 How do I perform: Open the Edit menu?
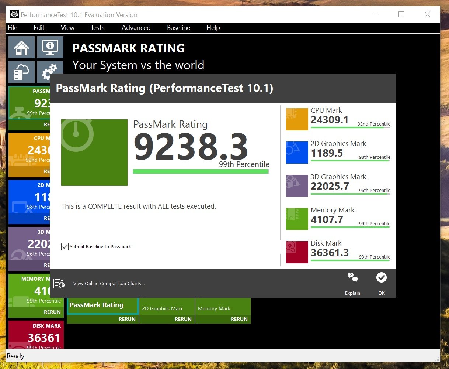point(39,28)
